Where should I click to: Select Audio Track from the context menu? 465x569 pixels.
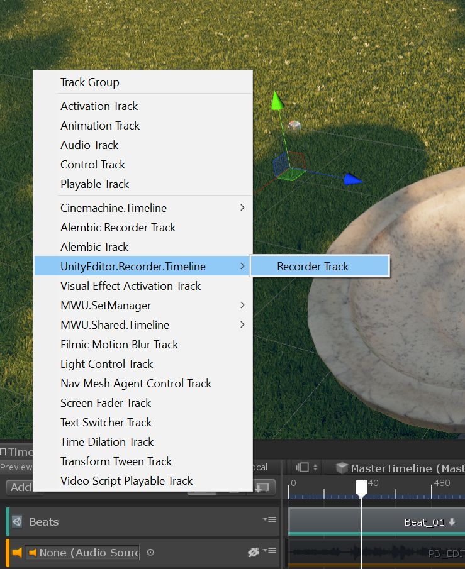tap(89, 145)
